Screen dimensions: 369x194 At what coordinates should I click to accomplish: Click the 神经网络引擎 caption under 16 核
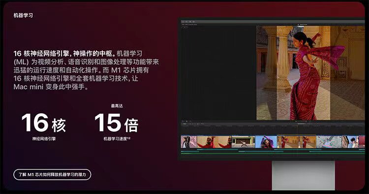[x=44, y=139]
